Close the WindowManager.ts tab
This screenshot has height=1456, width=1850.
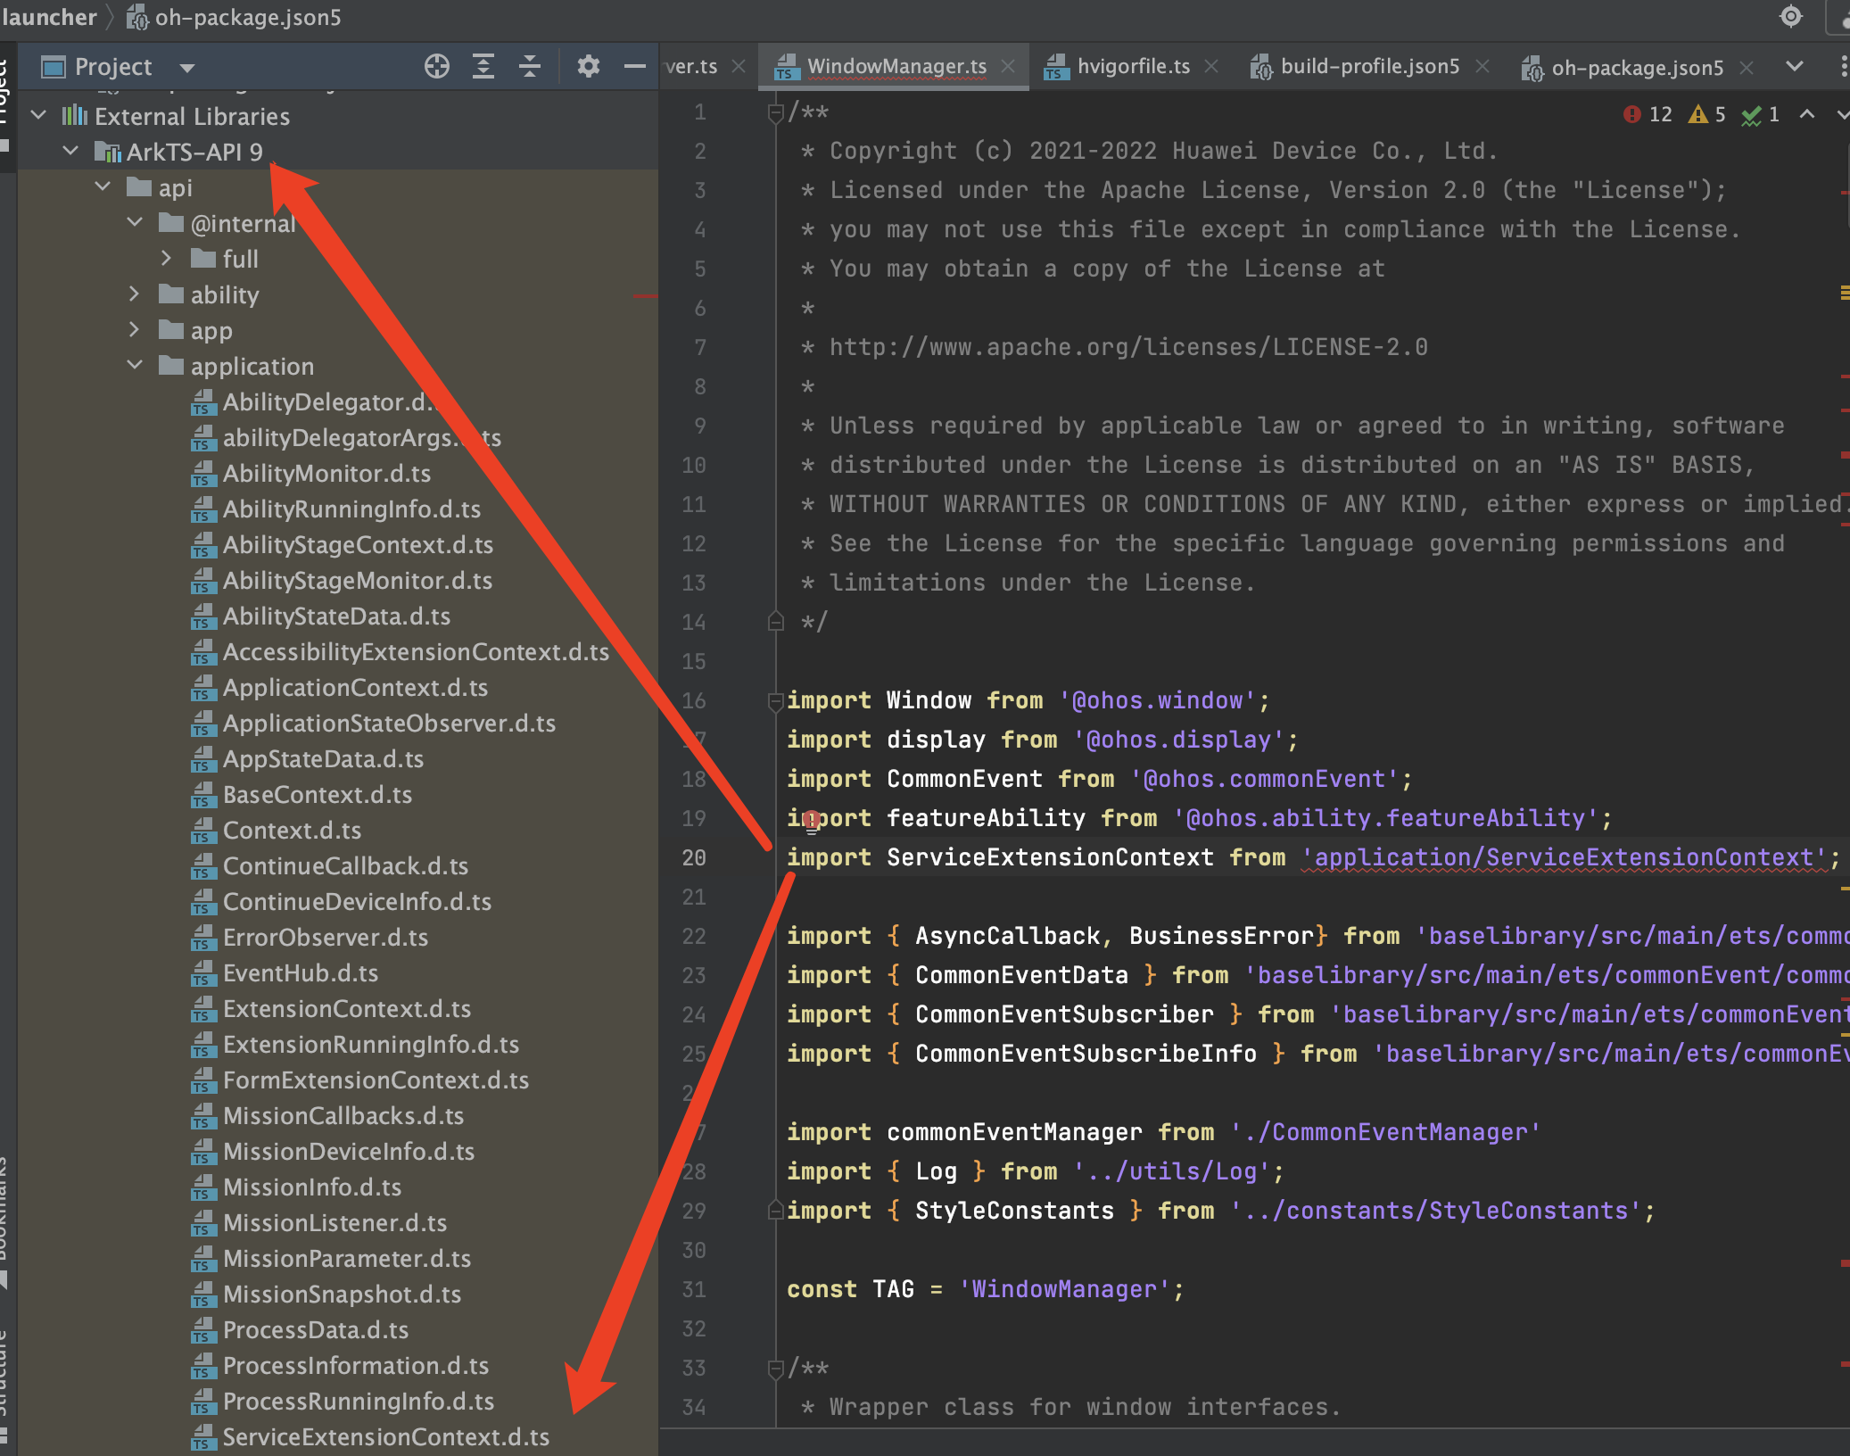click(x=1008, y=67)
